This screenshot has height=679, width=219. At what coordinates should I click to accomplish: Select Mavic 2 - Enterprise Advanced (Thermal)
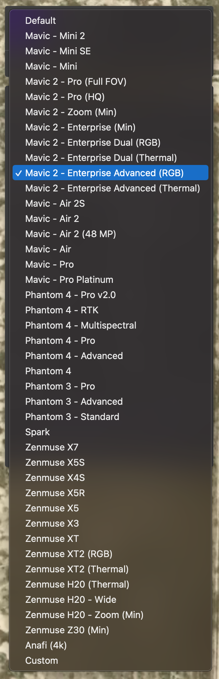110,188
